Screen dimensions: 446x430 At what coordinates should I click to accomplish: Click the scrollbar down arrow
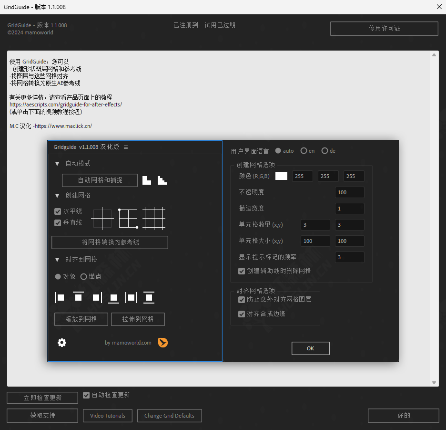(434, 383)
